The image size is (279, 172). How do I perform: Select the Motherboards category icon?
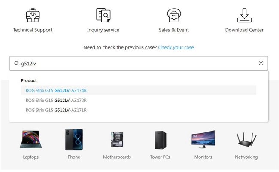(117, 139)
